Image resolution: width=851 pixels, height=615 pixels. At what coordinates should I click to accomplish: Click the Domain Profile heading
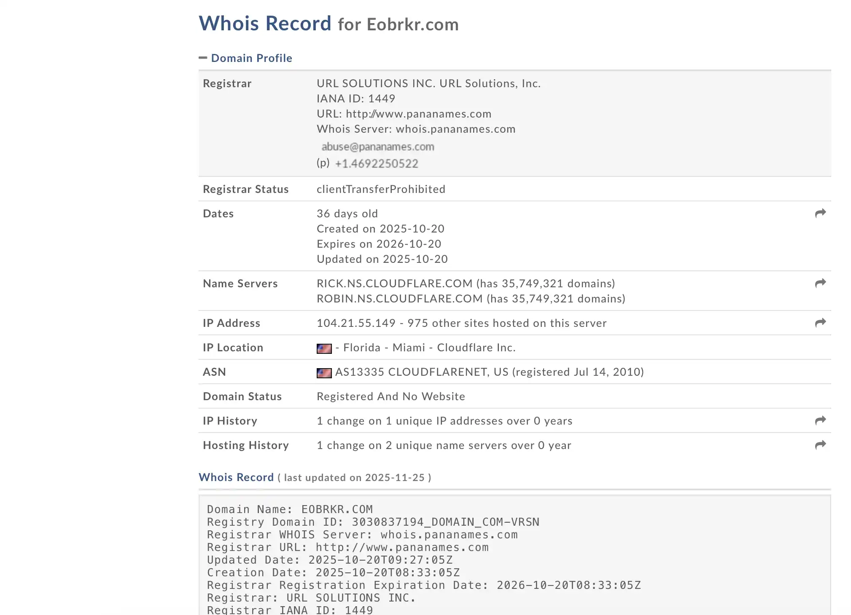coord(251,58)
